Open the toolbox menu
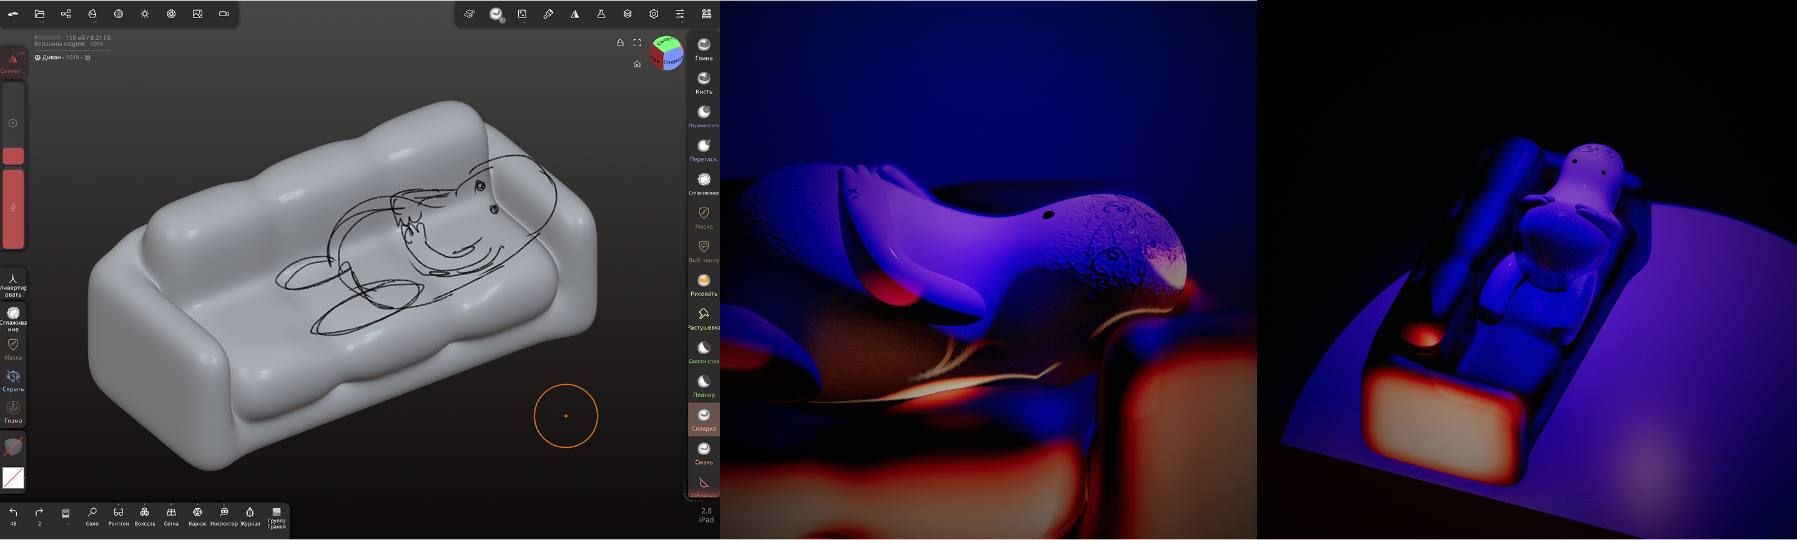The width and height of the screenshot is (1797, 540). [707, 14]
